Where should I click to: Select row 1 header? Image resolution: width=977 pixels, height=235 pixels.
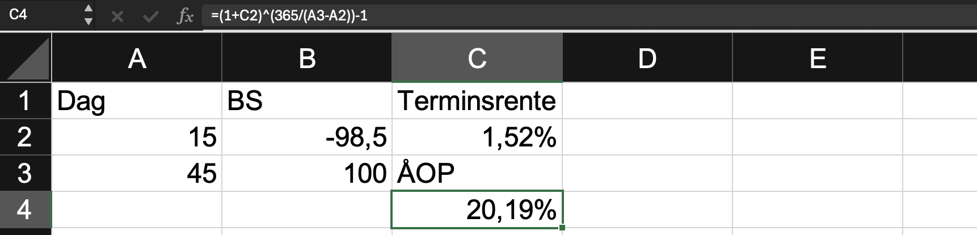point(26,100)
